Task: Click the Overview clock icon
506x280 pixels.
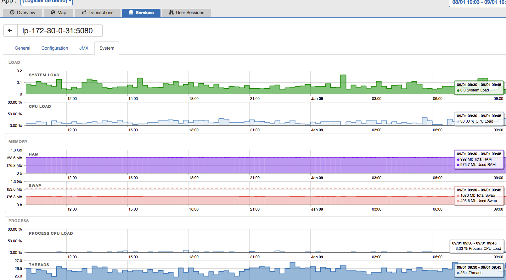Action: [x=12, y=13]
